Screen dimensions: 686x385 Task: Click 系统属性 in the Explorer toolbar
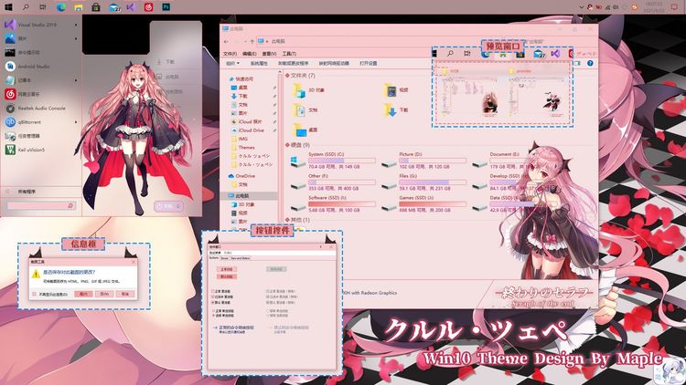(259, 63)
